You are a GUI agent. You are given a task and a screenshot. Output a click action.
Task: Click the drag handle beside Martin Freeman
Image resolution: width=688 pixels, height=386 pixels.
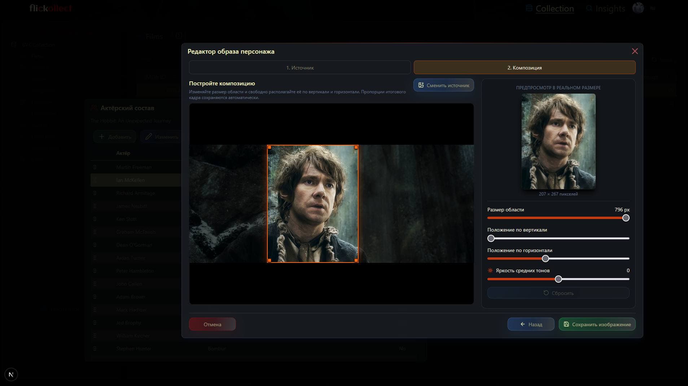(x=95, y=167)
